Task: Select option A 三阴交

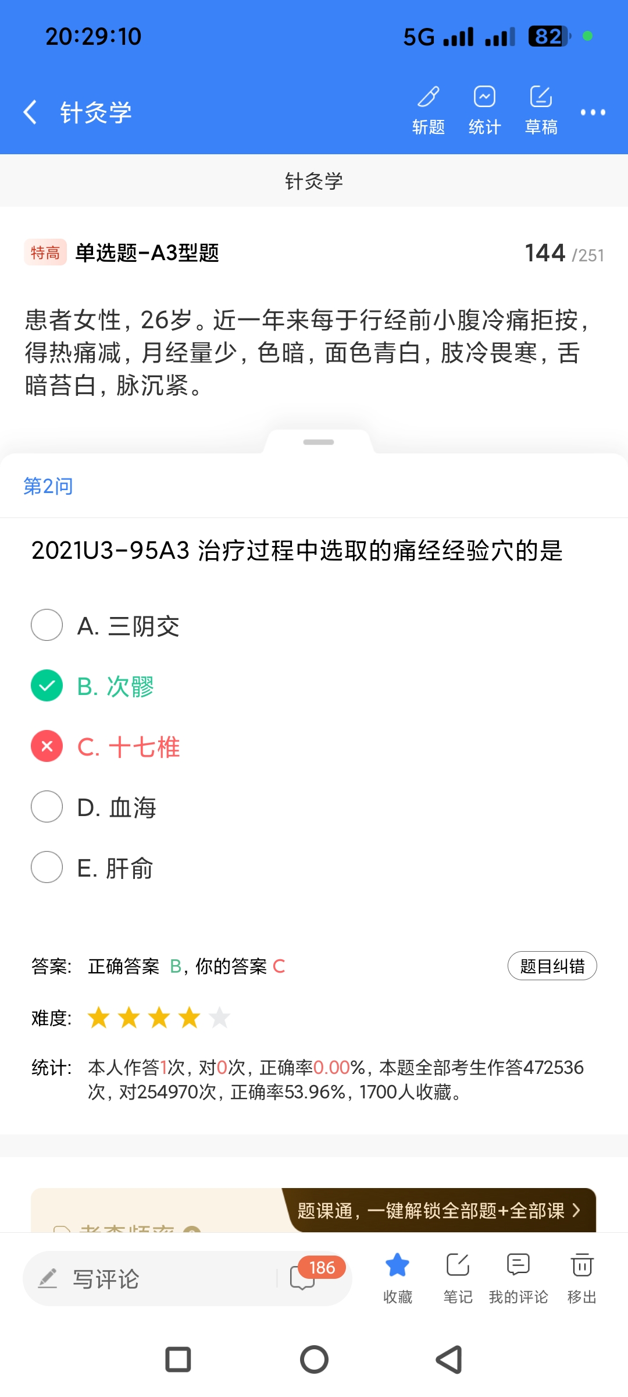Action: (x=47, y=625)
